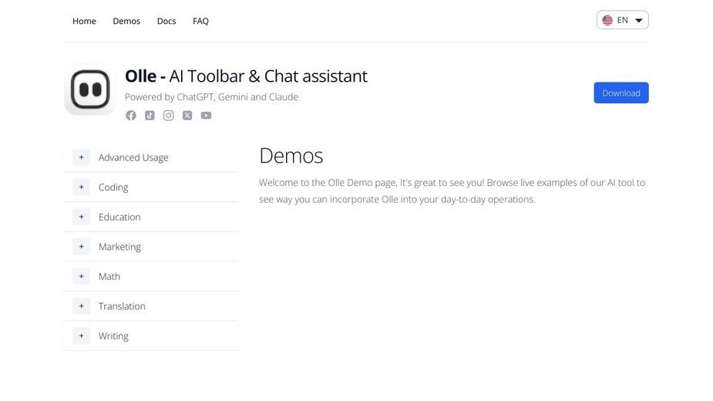Screen dimensions: 713x401
Task: Select the Math category label
Action: 109,276
